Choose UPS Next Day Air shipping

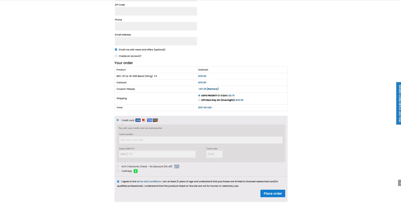[x=199, y=100]
